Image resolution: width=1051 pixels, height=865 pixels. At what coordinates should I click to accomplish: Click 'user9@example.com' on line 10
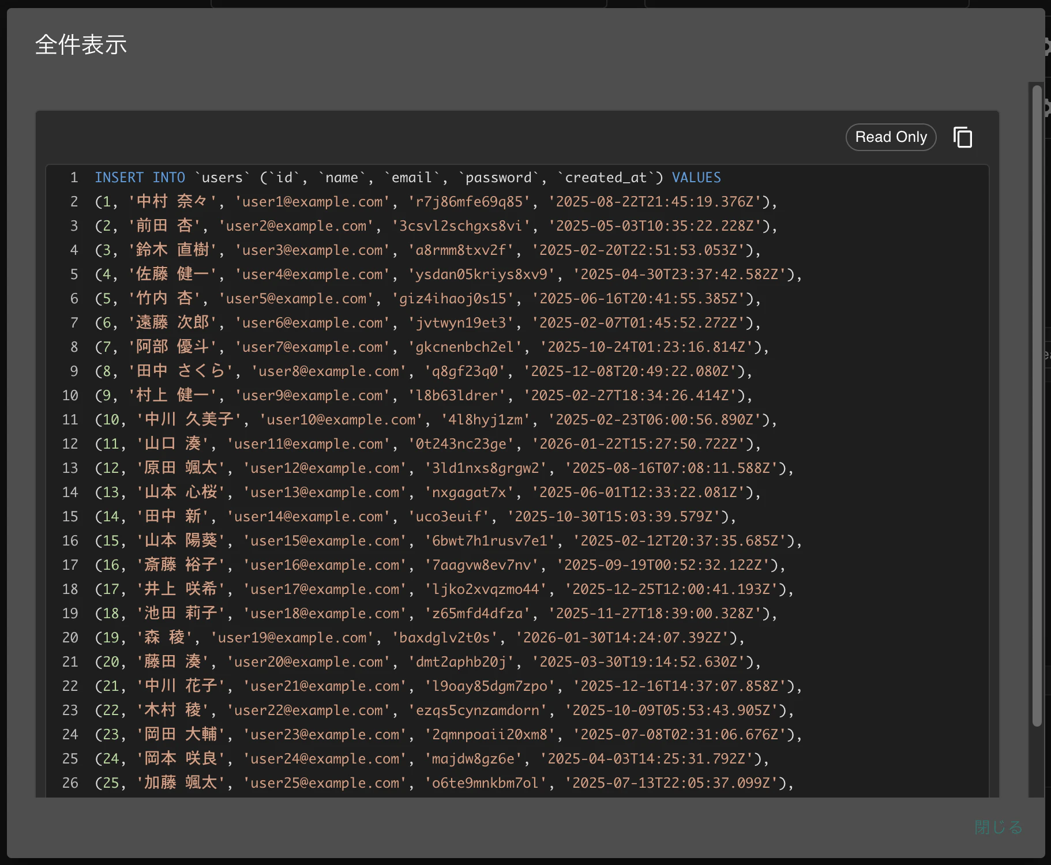click(x=312, y=396)
